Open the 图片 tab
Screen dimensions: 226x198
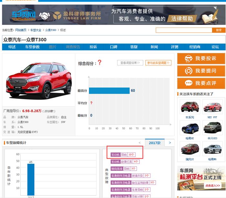tap(53, 47)
